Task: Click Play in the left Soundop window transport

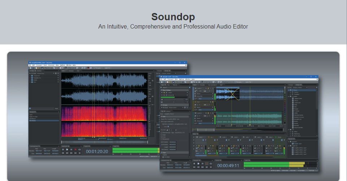Action: click(67, 150)
